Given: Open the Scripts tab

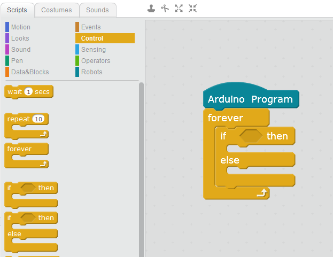Looking at the screenshot, I should click(x=17, y=10).
